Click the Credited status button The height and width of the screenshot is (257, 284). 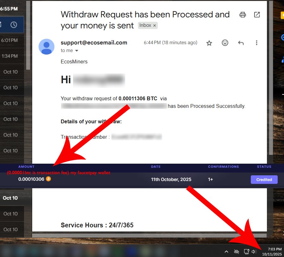pyautogui.click(x=264, y=179)
